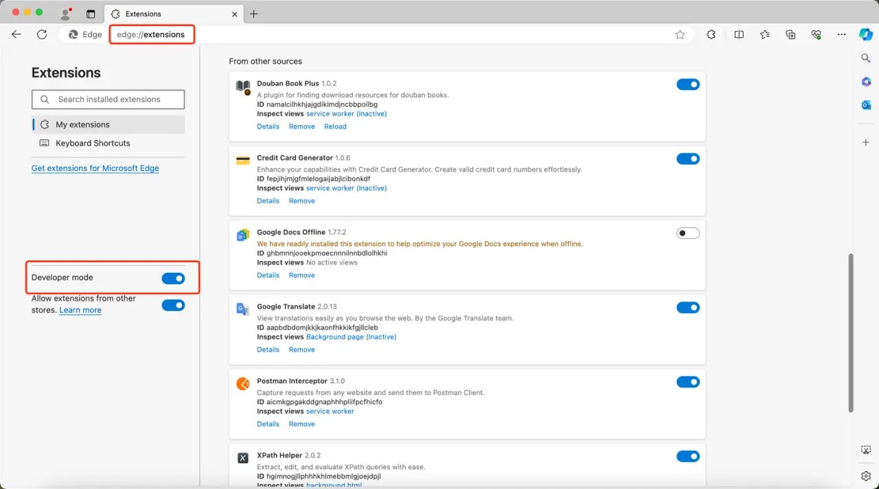
Task: Open the Collections toolbar icon
Action: [x=790, y=34]
